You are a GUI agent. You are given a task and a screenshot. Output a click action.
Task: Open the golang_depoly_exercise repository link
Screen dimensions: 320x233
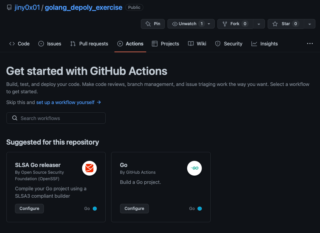click(x=84, y=7)
